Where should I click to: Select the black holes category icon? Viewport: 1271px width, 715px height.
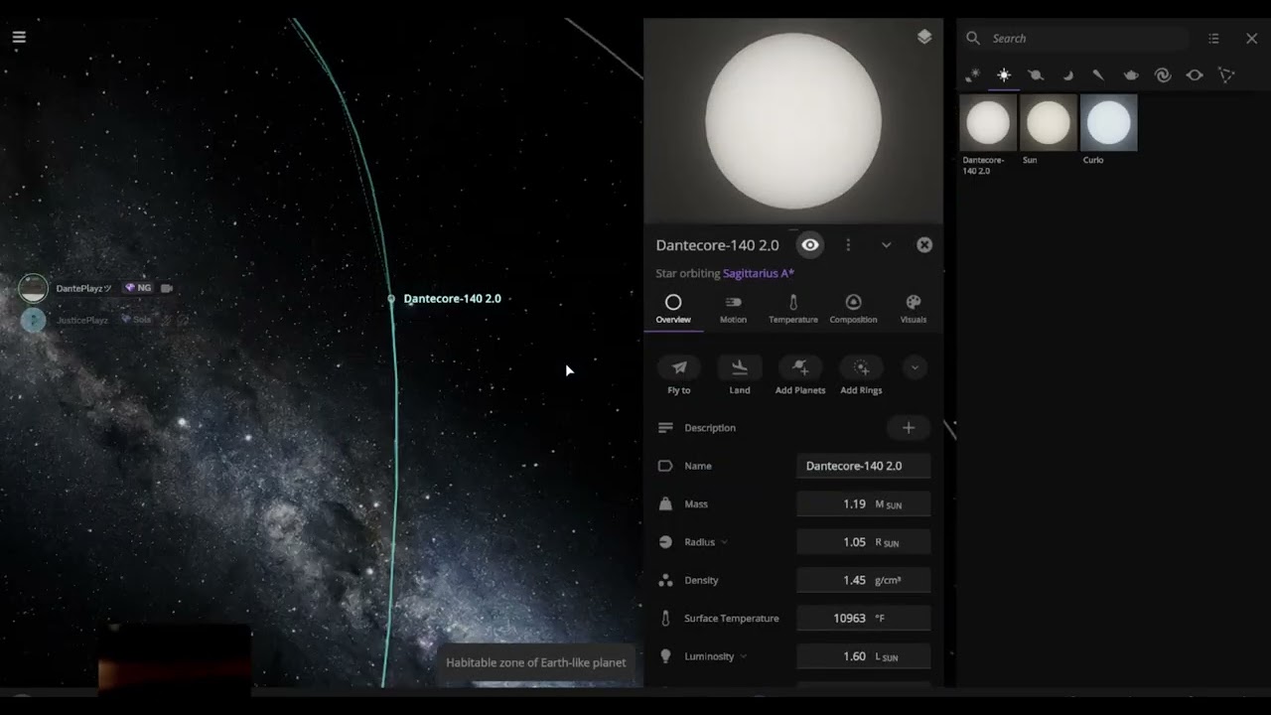[x=1195, y=75]
